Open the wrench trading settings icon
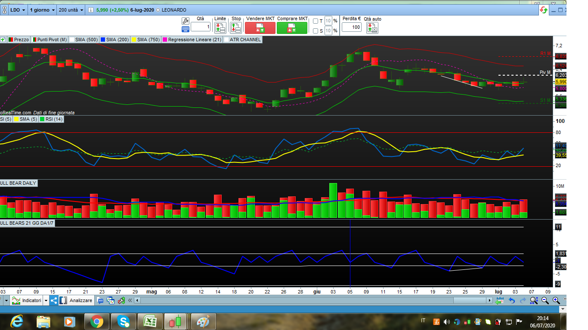This screenshot has width=588, height=330. click(186, 21)
